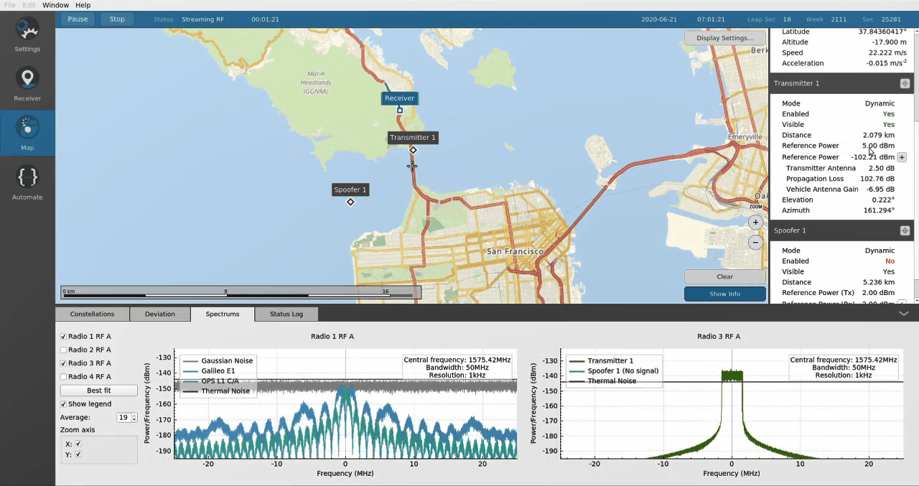Screen dimensions: 919x486
Task: Click the Distance value 2.079 km
Action: (879, 135)
